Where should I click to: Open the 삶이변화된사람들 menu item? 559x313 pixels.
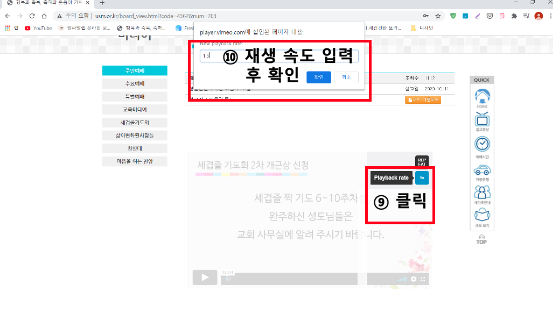pos(135,136)
